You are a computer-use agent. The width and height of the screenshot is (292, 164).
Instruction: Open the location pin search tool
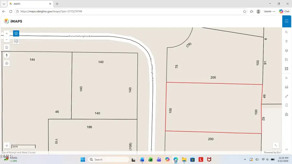point(286,41)
